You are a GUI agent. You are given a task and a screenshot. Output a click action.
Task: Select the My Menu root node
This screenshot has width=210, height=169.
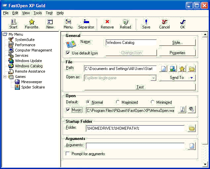[x=16, y=34]
